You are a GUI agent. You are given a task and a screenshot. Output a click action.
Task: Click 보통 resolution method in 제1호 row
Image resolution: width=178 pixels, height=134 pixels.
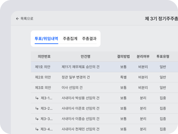[123, 67]
